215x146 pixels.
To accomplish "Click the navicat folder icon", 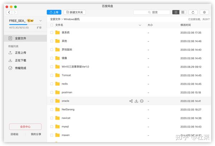I will point(57,118).
